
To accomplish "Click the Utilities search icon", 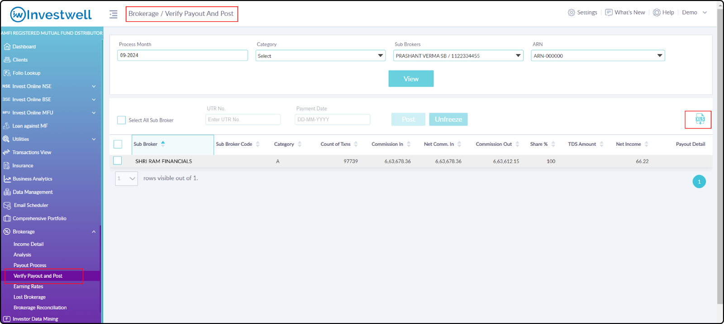I will (6, 139).
